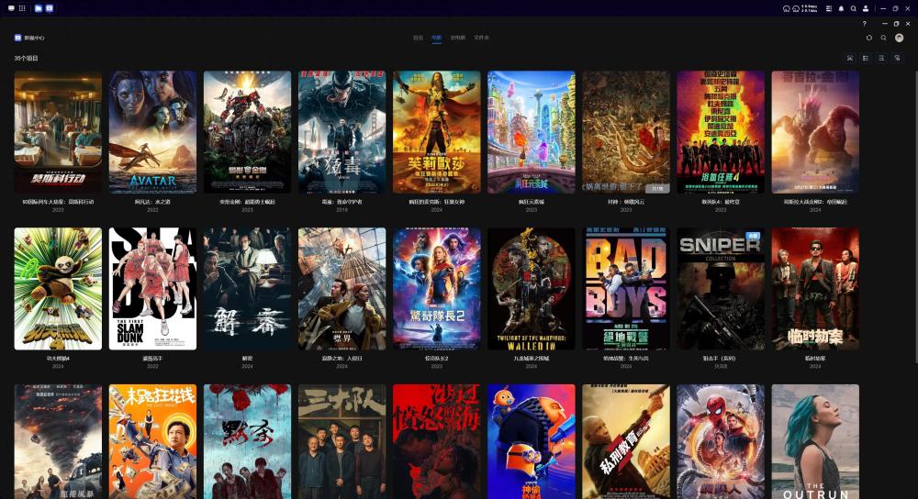
Task: Open the colorful animated city poster
Action: [531, 132]
